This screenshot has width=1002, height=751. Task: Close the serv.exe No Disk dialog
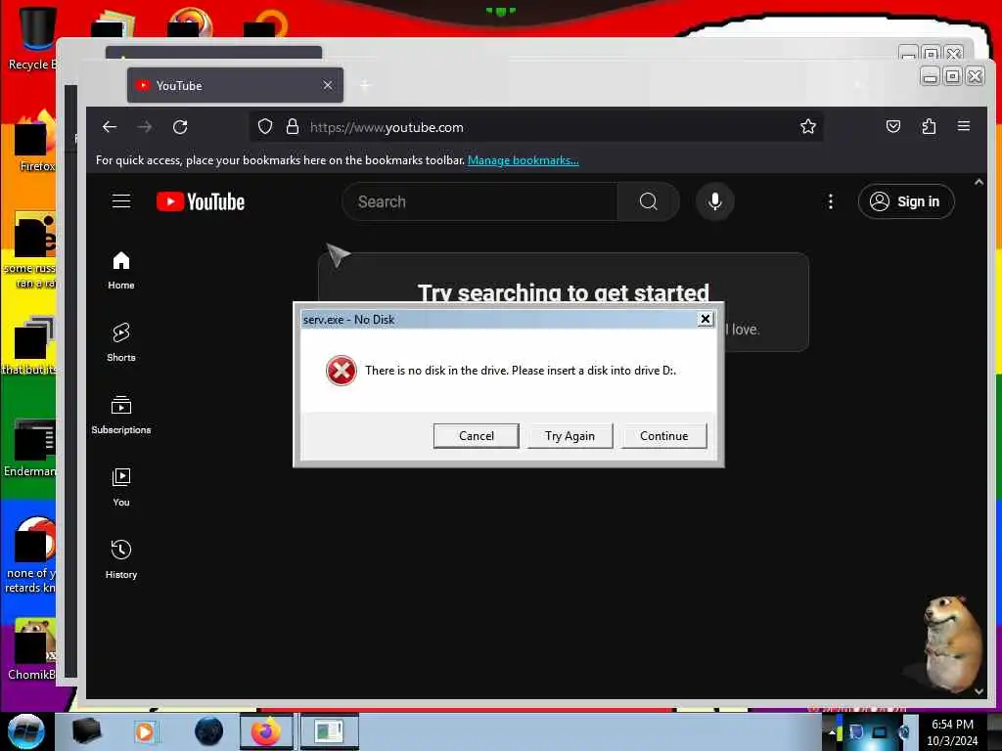705,319
